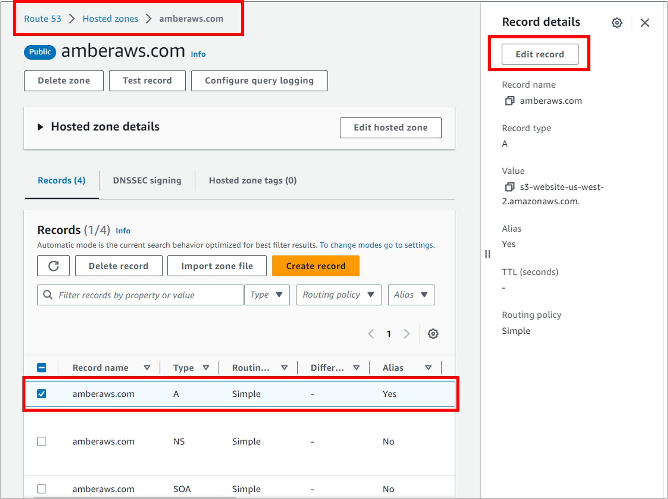Toggle the select-all records checkbox
Screen dimensions: 668x499
coord(41,367)
